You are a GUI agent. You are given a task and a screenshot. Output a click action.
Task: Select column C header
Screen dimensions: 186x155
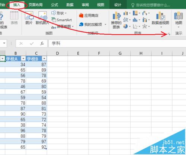(x=36, y=53)
